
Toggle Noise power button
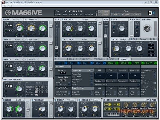[x=4, y=100]
